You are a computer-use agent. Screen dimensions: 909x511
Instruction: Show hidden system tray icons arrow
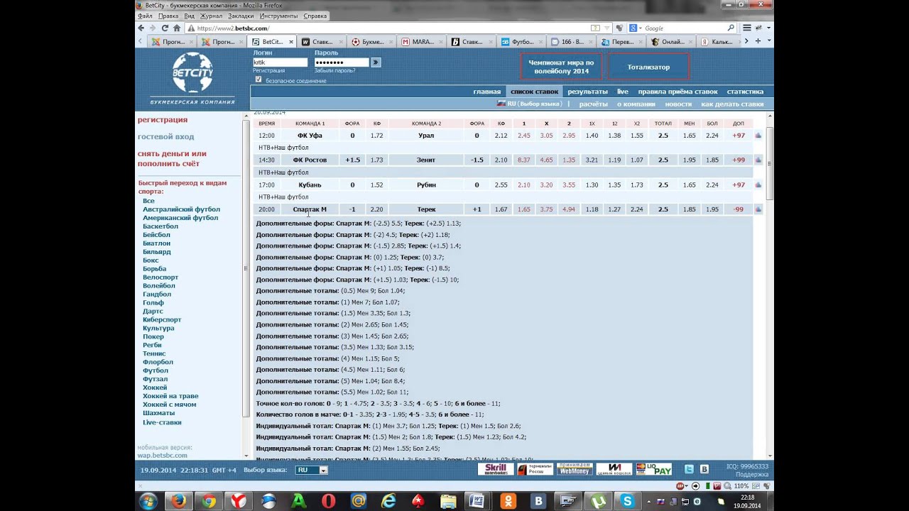click(x=650, y=502)
